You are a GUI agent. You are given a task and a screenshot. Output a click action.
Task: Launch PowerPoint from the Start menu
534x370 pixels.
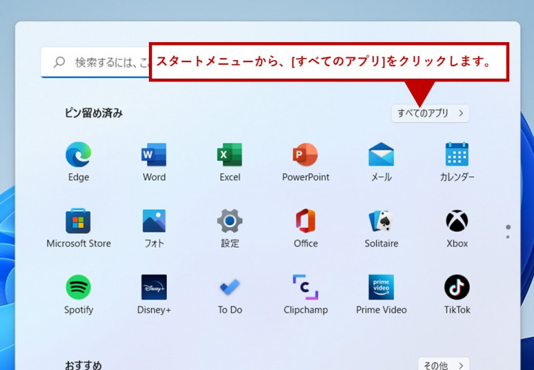(306, 155)
